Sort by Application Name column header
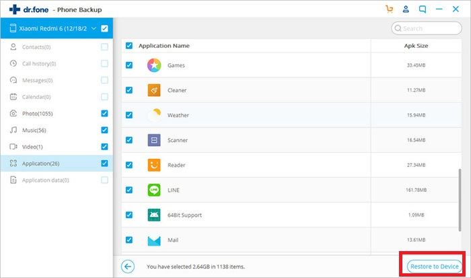Image resolution: width=471 pixels, height=278 pixels. click(x=164, y=46)
